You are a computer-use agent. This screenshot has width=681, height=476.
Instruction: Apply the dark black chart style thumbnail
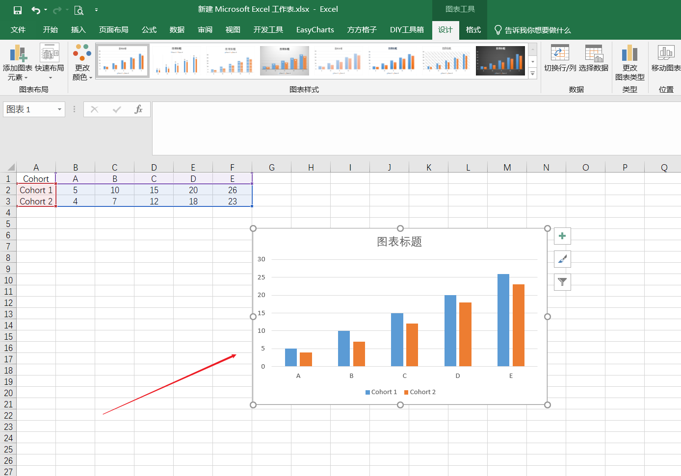[500, 61]
